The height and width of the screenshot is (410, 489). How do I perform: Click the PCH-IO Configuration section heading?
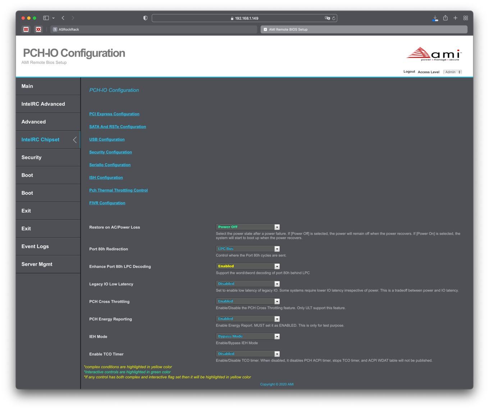114,90
